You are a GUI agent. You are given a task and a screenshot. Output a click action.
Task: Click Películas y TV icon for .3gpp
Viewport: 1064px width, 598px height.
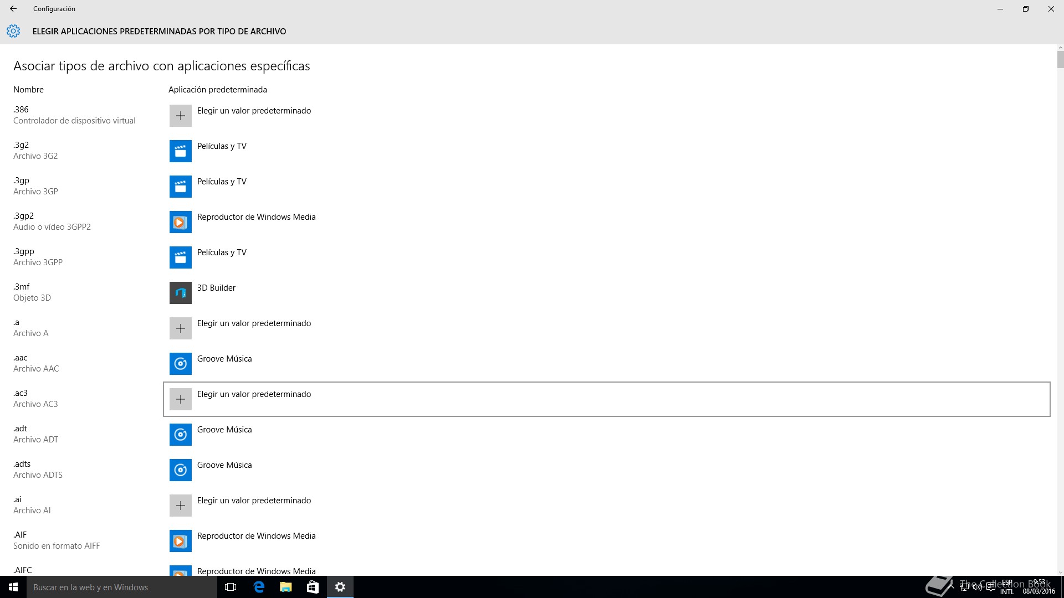[x=180, y=257]
